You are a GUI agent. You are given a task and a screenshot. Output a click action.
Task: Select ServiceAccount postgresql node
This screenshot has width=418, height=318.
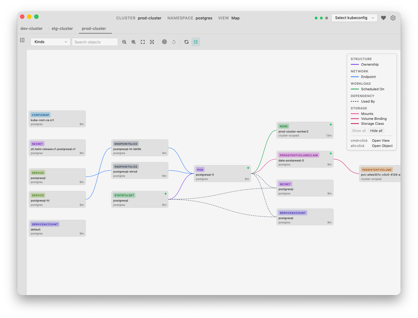pos(305,217)
